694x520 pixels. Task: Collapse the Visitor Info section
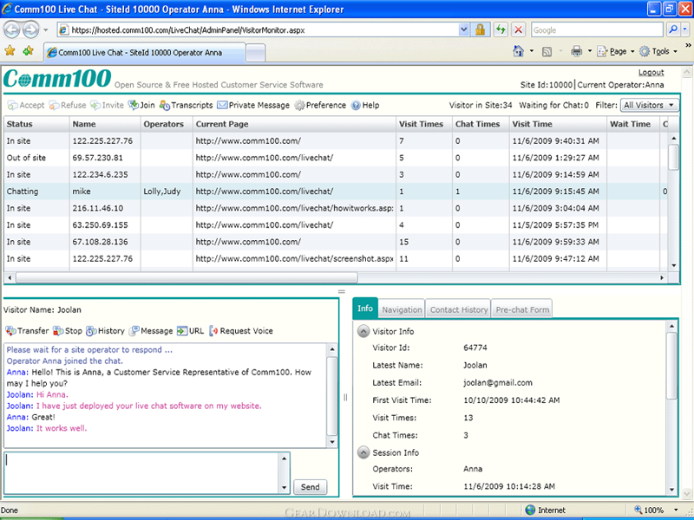pos(363,331)
